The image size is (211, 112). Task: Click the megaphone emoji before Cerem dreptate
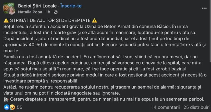(x=6, y=99)
